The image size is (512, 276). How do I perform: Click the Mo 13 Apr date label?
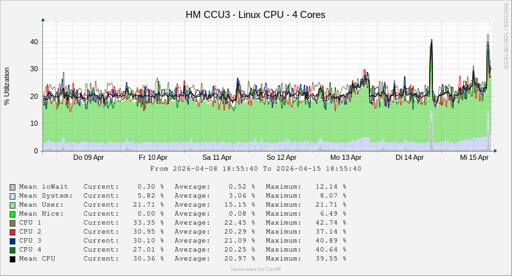pyautogui.click(x=346, y=157)
